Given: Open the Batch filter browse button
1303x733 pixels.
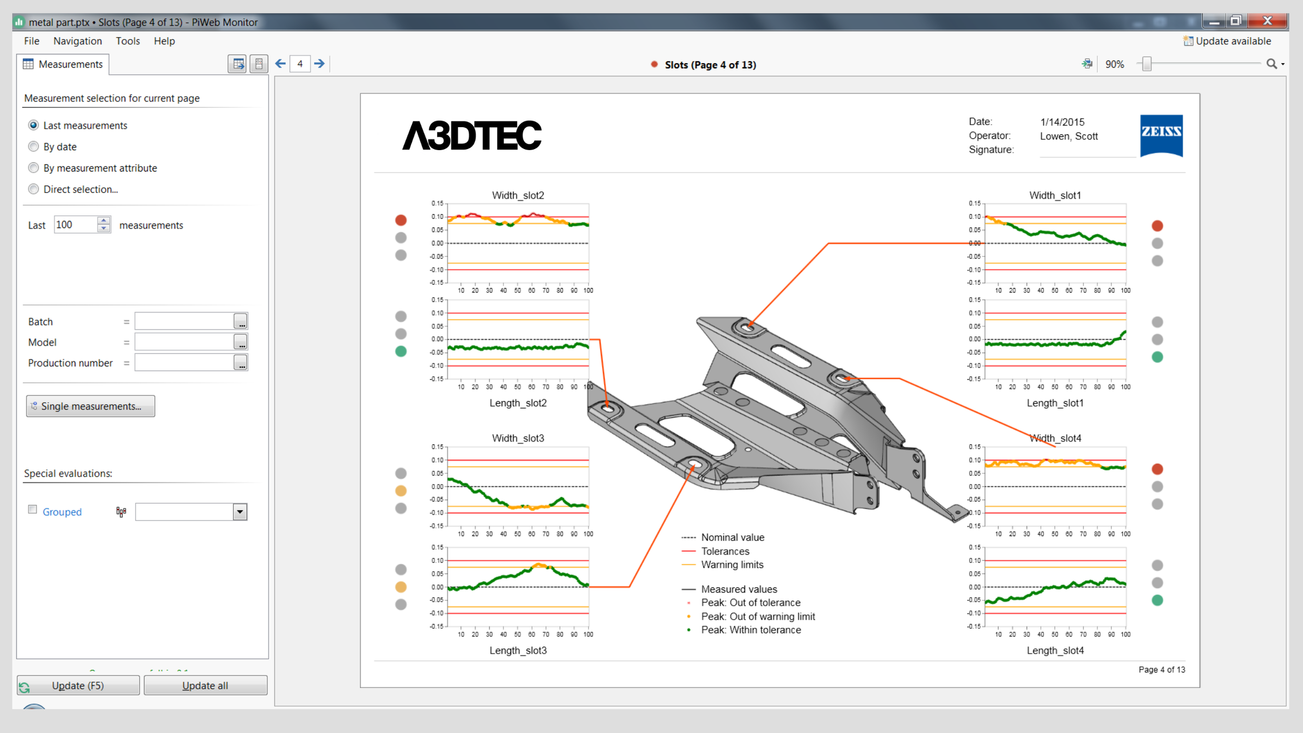Looking at the screenshot, I should click(240, 321).
